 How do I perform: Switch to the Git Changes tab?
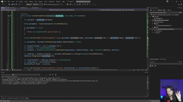tap(163, 59)
